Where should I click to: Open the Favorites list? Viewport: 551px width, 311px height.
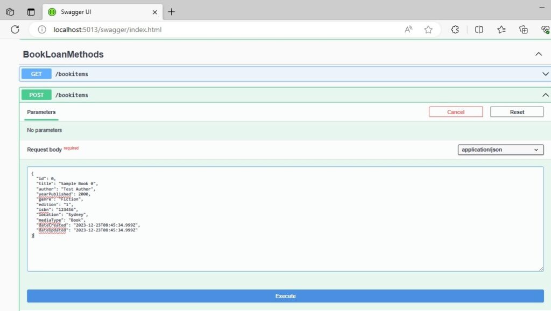(501, 30)
